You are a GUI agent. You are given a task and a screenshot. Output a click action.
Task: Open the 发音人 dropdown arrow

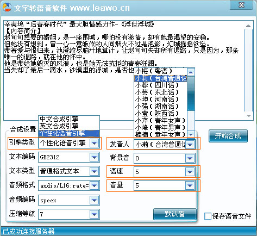190,145
